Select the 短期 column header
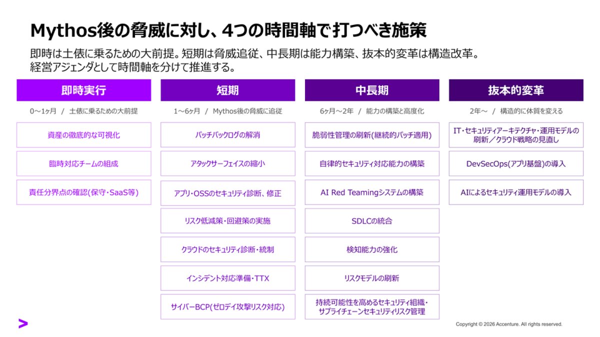Viewport: 600px width, 337px height. pos(227,90)
